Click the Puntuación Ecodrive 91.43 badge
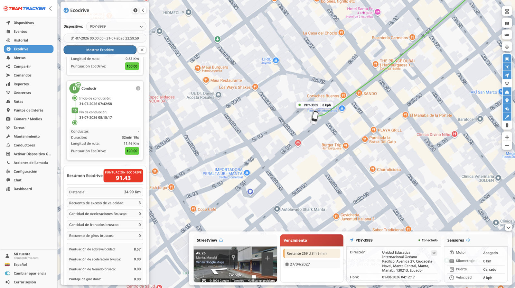 [x=123, y=176]
